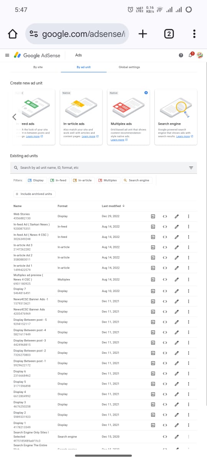The width and height of the screenshot is (207, 462).
Task: Open more options for Display 2
Action: pyautogui.click(x=189, y=415)
